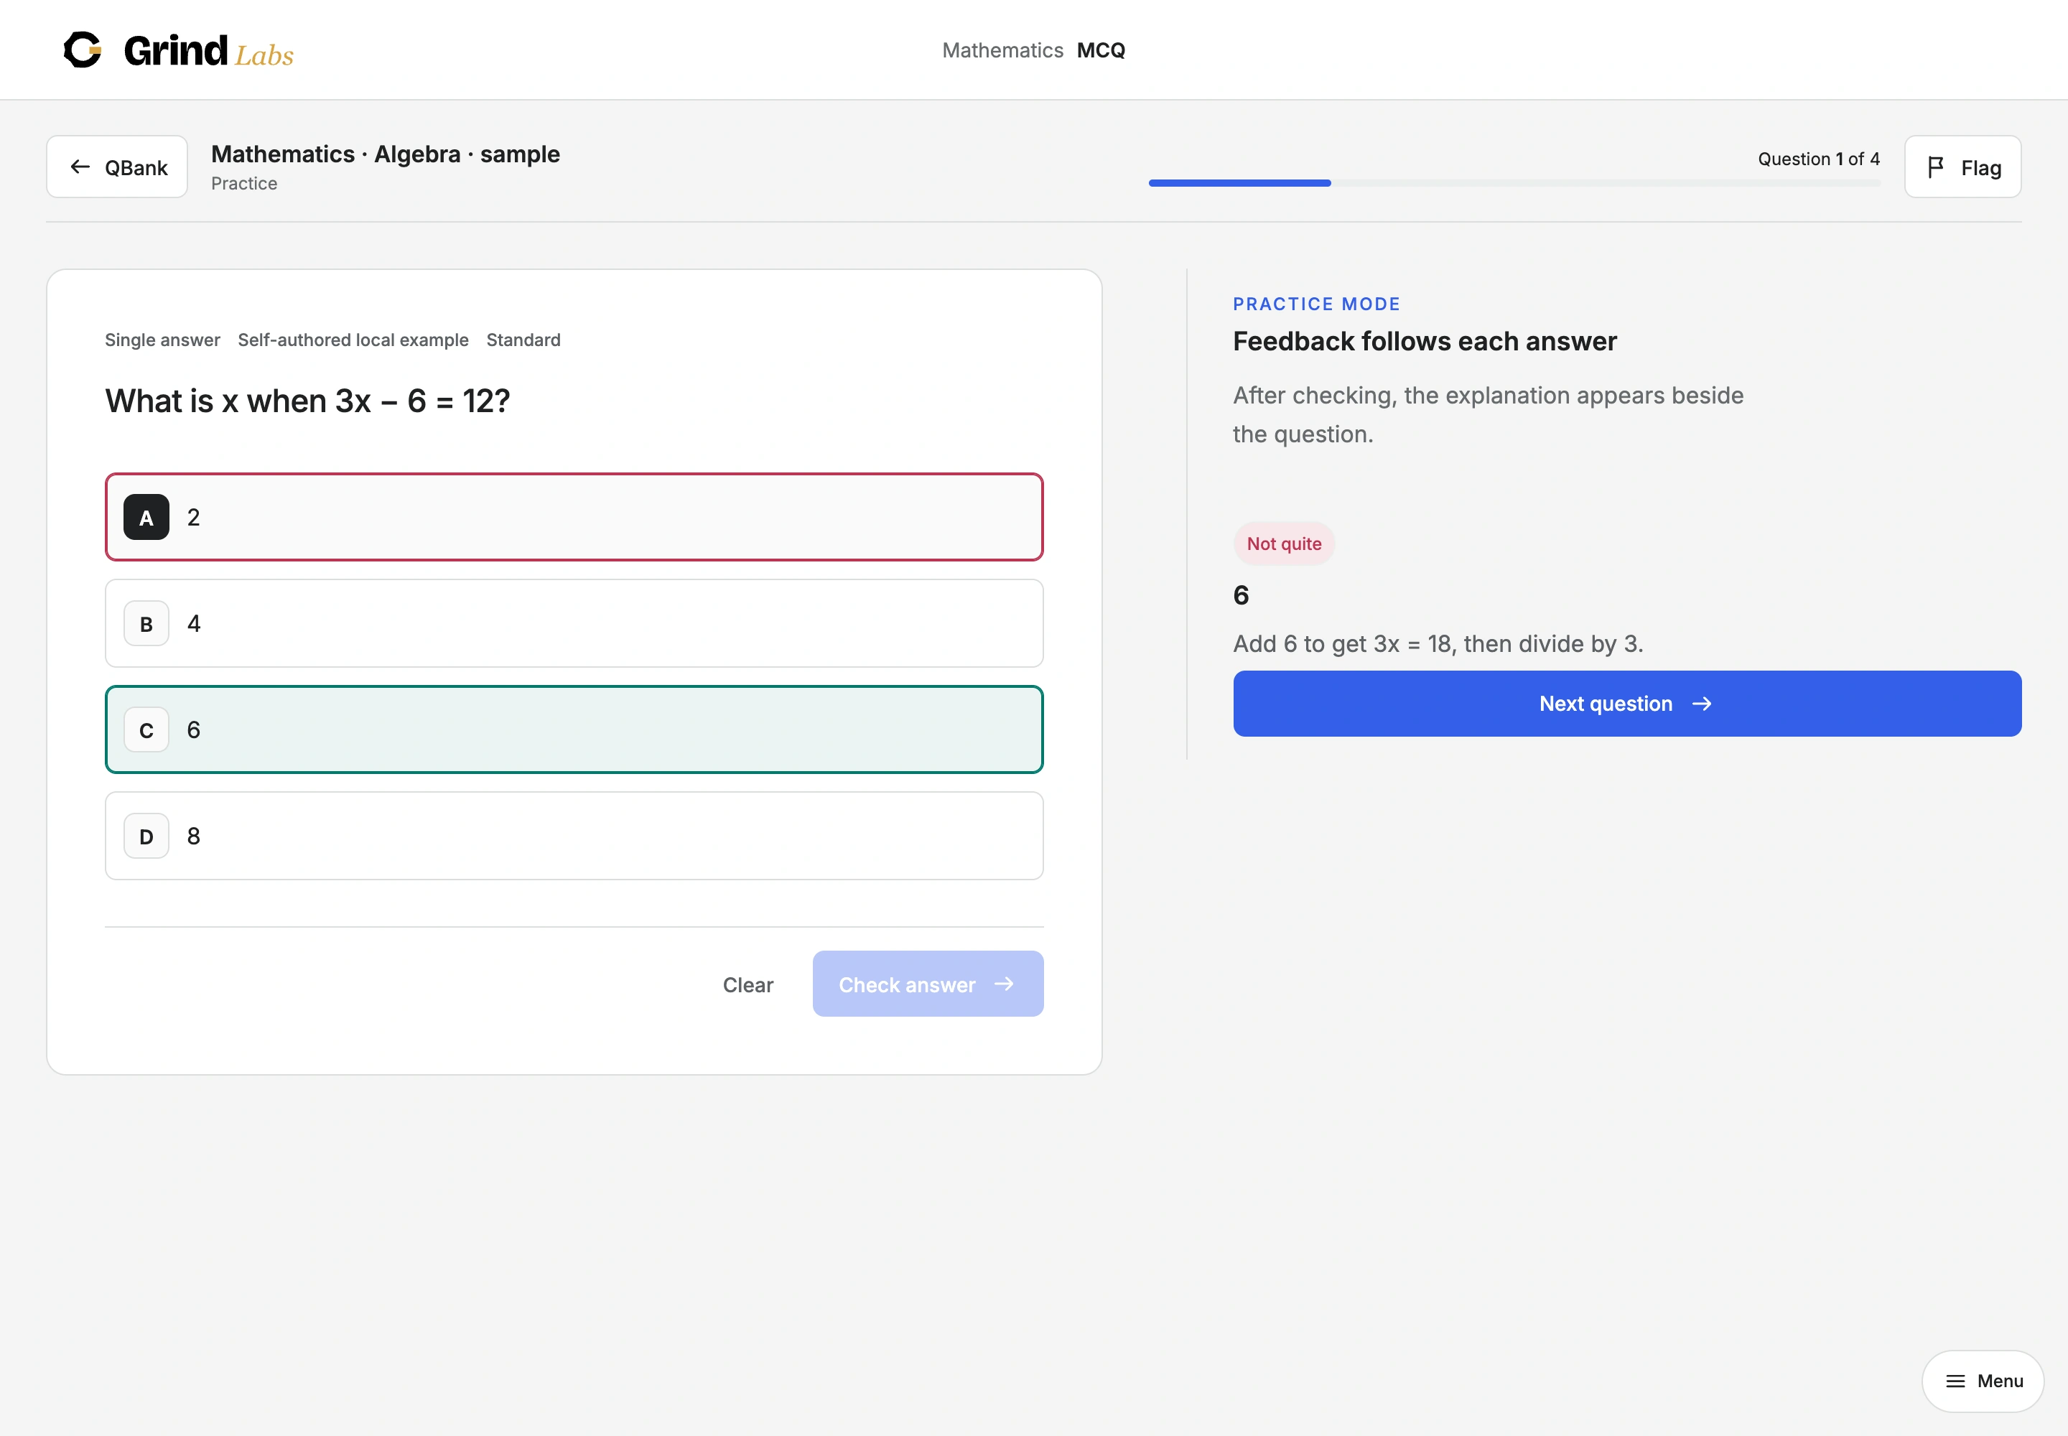The width and height of the screenshot is (2068, 1436).
Task: Click the 'Single answer' tag
Action: tap(162, 340)
